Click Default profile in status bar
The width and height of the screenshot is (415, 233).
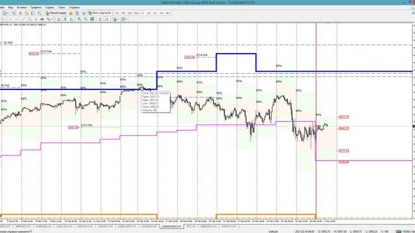pyautogui.click(x=273, y=232)
